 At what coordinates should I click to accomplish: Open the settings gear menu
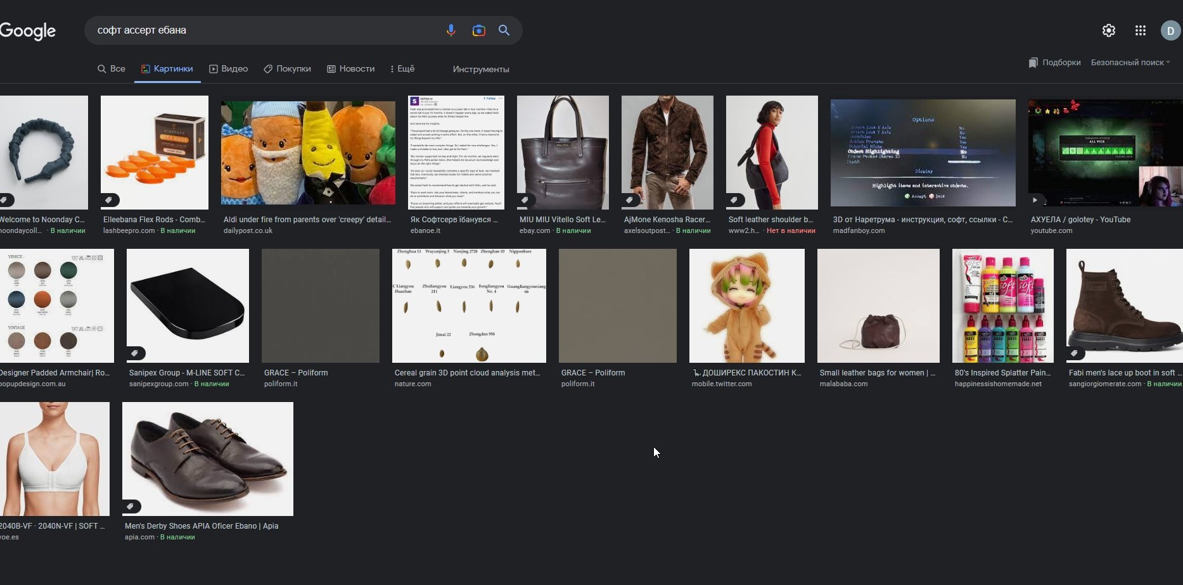pos(1108,30)
